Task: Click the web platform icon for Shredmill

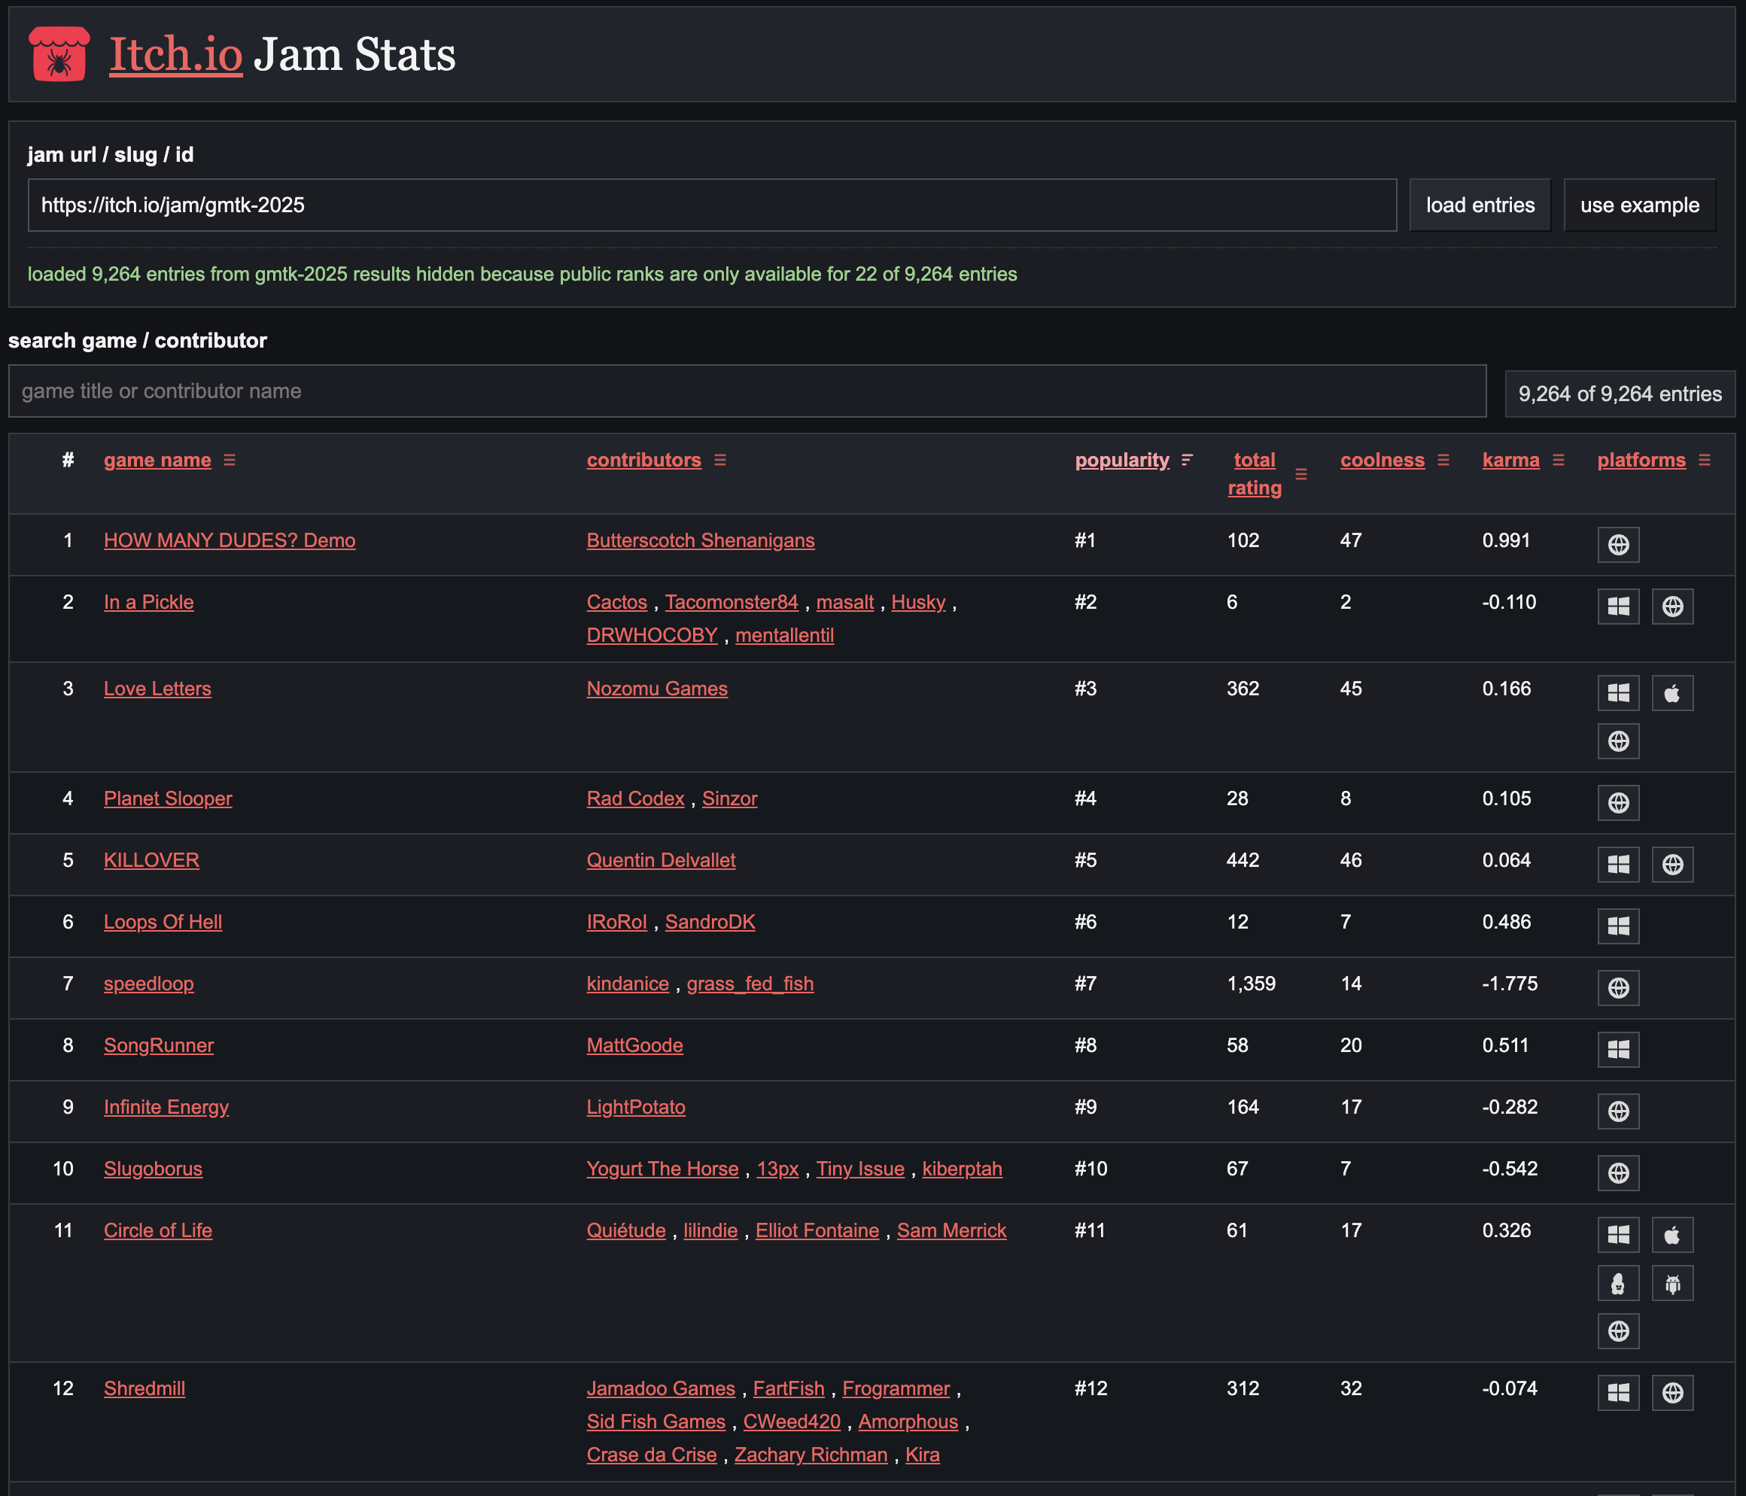Action: [1671, 1392]
